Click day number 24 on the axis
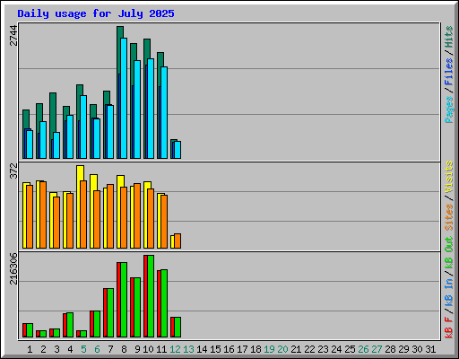 coord(336,349)
